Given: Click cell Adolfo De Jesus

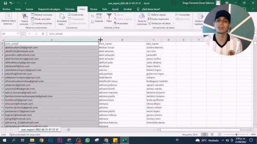Looking at the screenshot, I should tap(122, 81).
